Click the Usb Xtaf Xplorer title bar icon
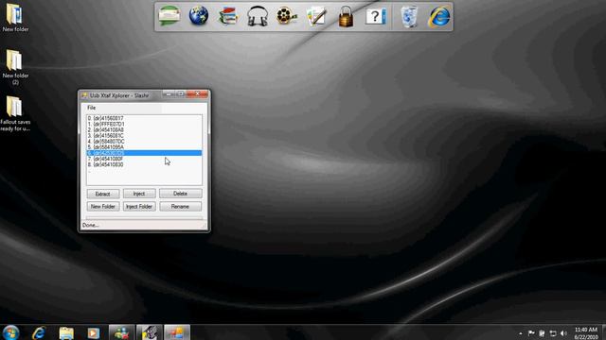 [84, 95]
